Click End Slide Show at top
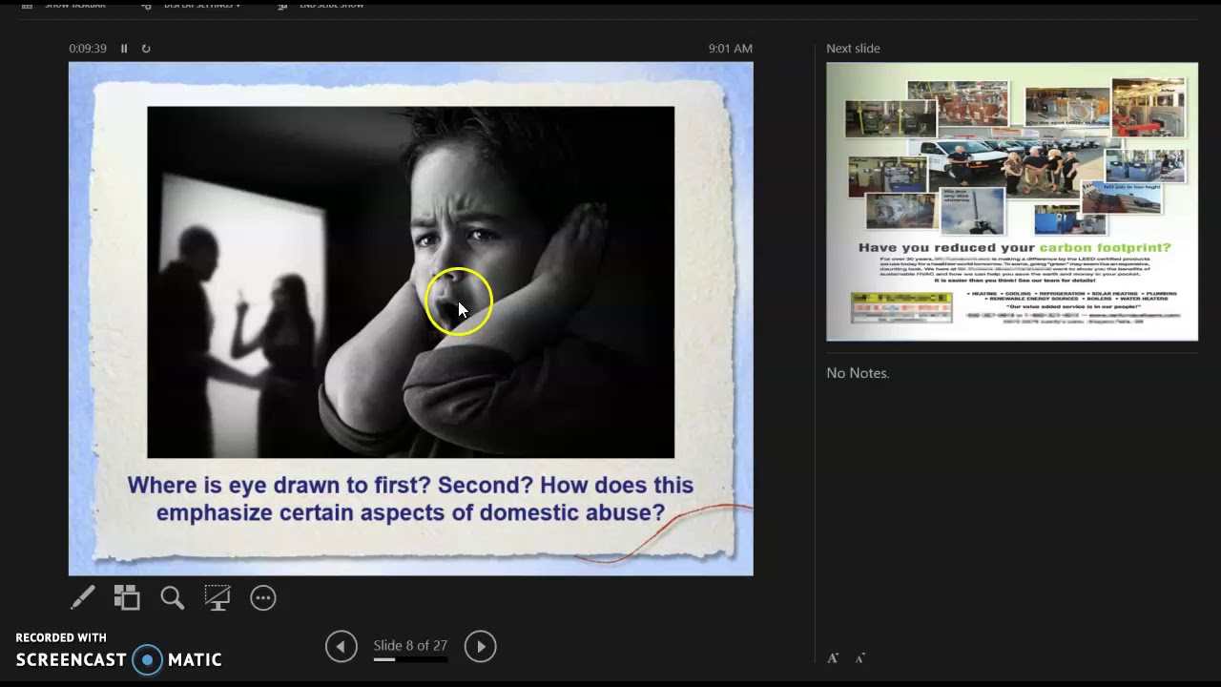This screenshot has height=687, width=1221. click(x=321, y=6)
